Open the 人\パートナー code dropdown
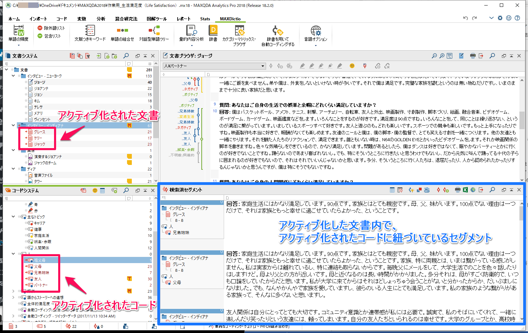Screen dimensions: 528x333 coord(214,66)
